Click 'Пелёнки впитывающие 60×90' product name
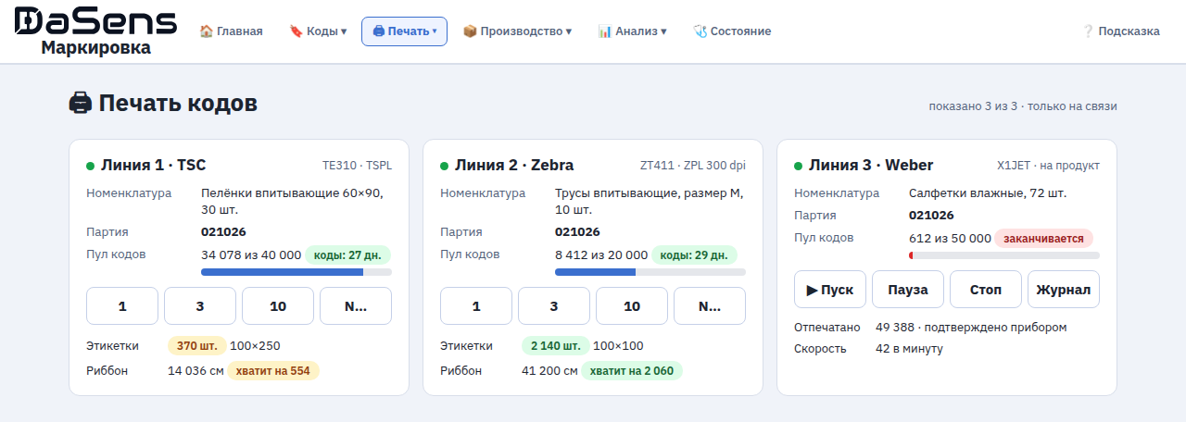This screenshot has width=1186, height=422. (290, 193)
